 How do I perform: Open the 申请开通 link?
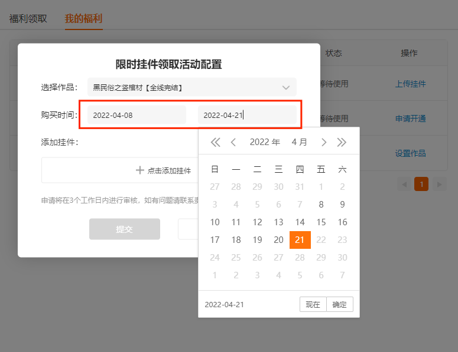pyautogui.click(x=410, y=119)
